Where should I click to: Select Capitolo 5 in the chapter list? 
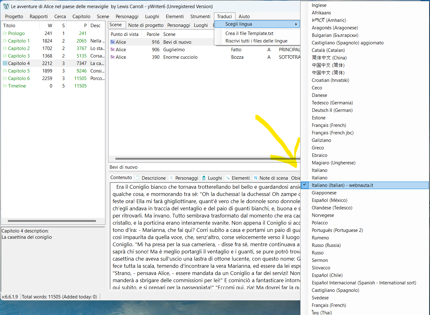[19, 71]
